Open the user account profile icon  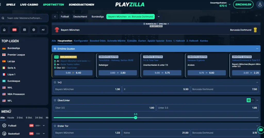(260, 5)
